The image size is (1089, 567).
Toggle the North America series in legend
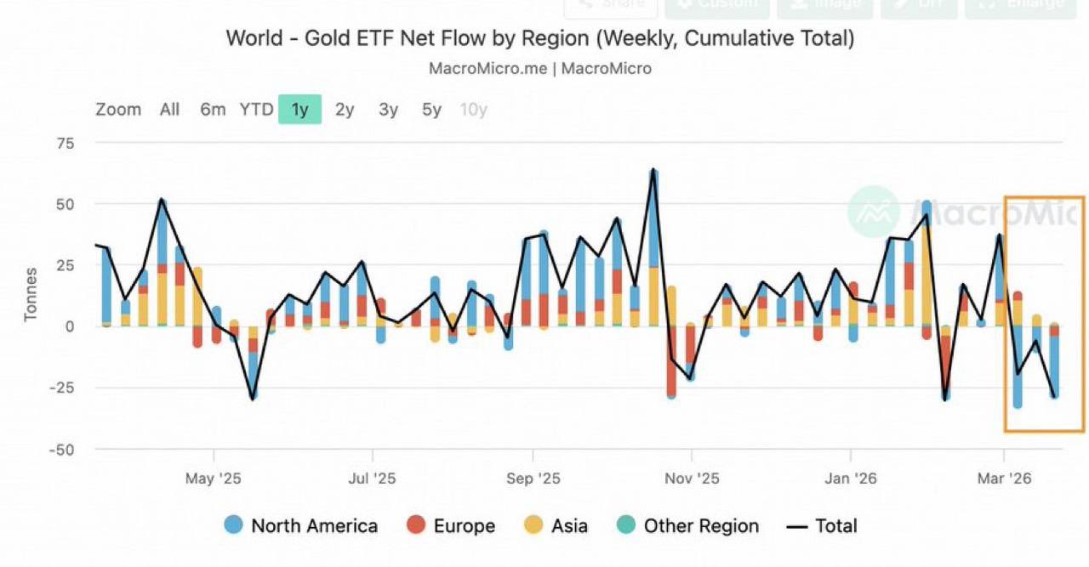tap(301, 526)
